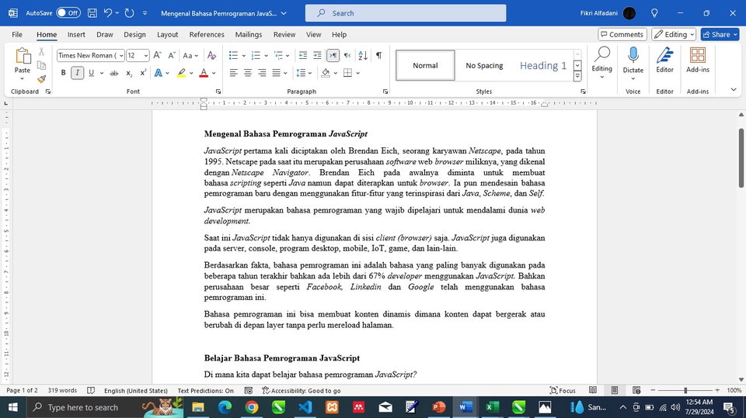Switch to the Insert tab
Viewport: 746px width, 418px height.
(76, 34)
